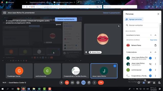Toggle the microphone in Meet controls
This screenshot has width=163, height=91.
coord(61,83)
